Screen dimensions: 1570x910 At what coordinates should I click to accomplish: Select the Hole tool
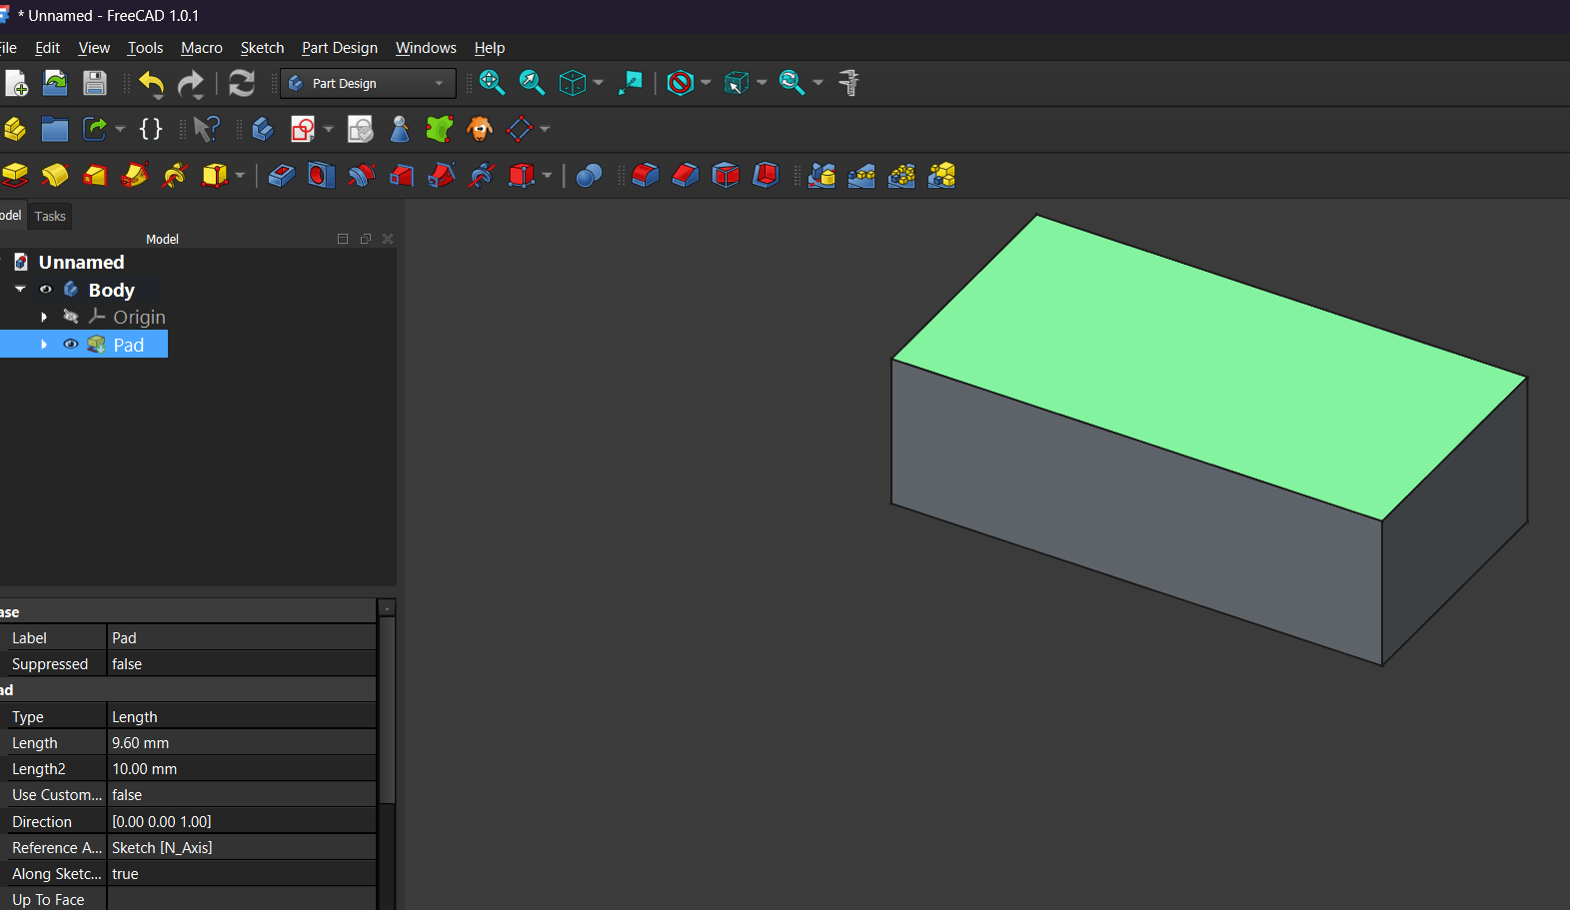tap(322, 176)
